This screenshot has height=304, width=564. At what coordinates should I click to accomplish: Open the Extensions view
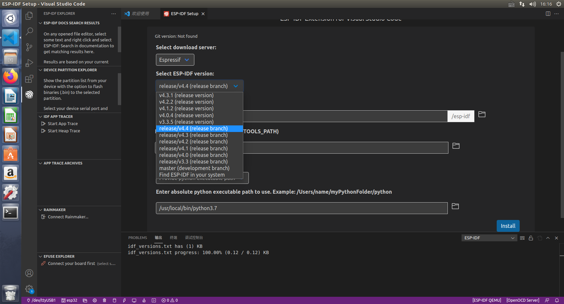point(29,78)
